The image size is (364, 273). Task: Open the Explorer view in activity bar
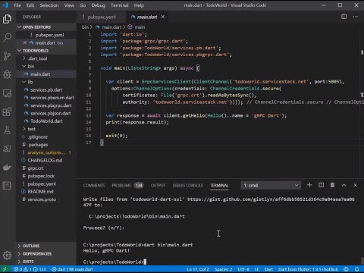pos(7,19)
